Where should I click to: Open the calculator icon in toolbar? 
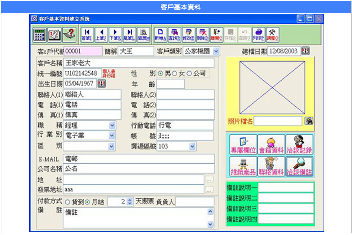39,34
